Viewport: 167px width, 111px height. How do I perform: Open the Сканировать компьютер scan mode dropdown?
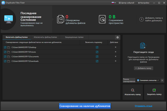[148, 81]
